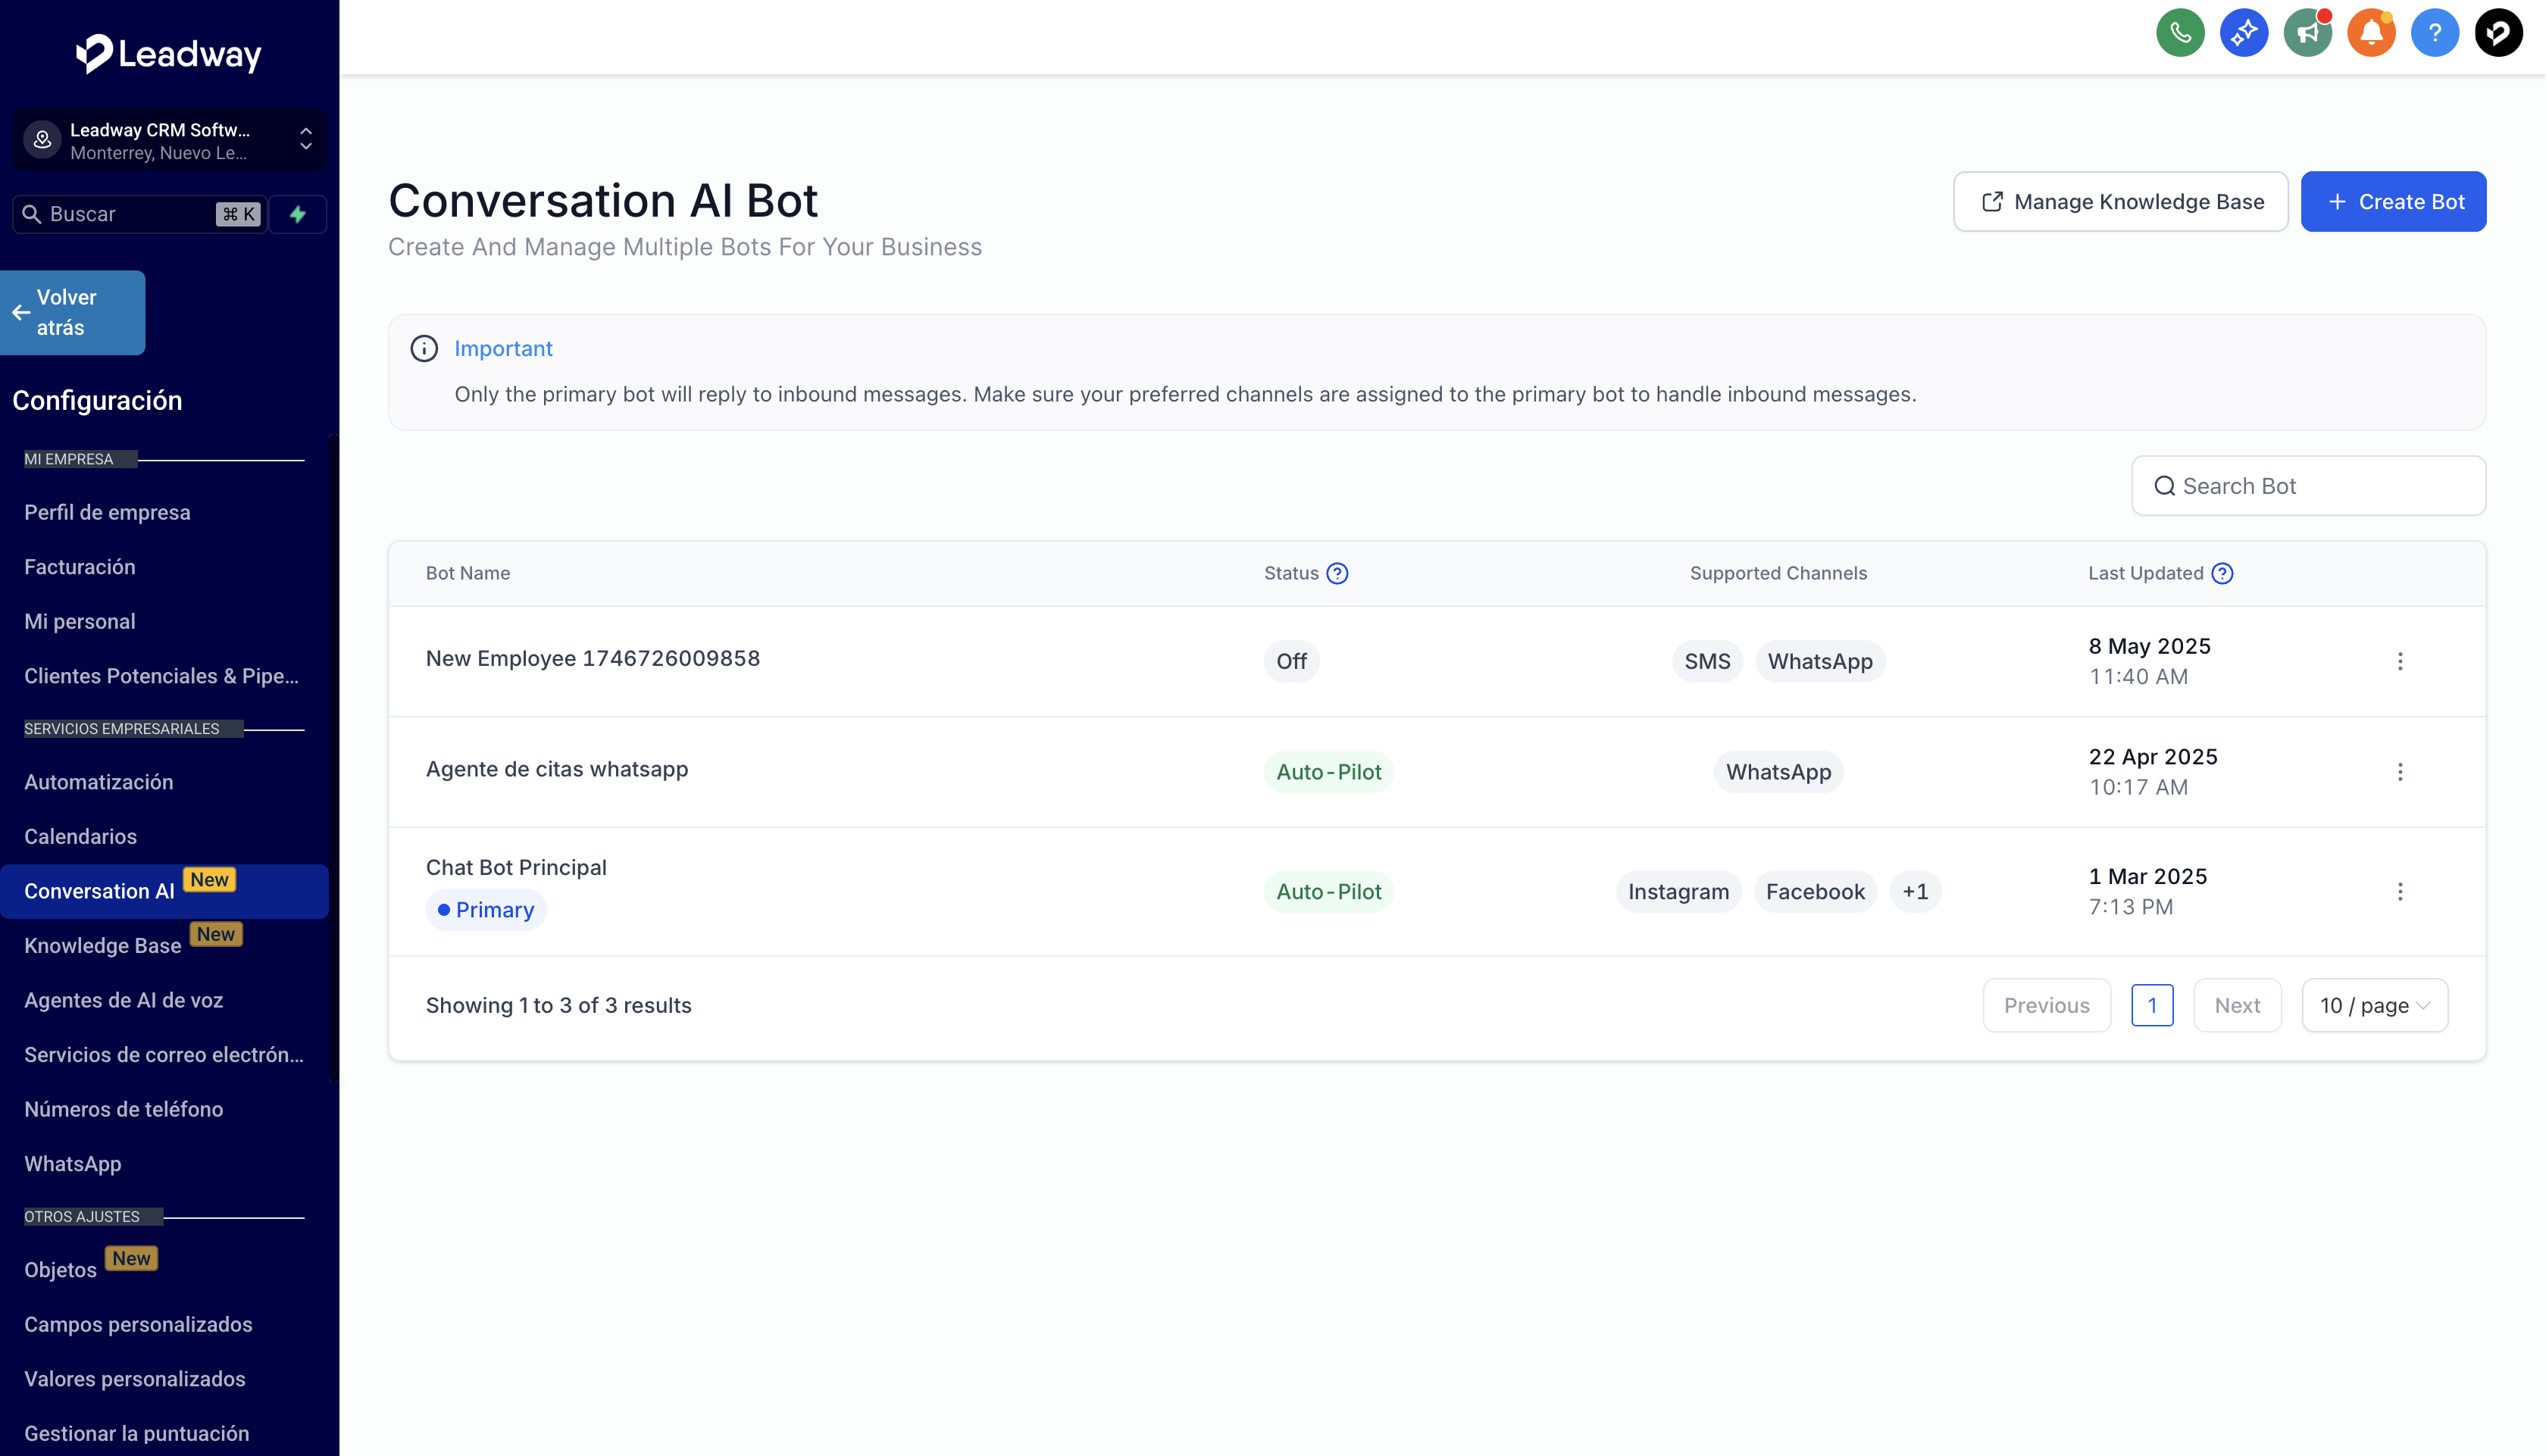The height and width of the screenshot is (1456, 2546).
Task: Open Knowledge Base in the sidebar
Action: [103, 946]
